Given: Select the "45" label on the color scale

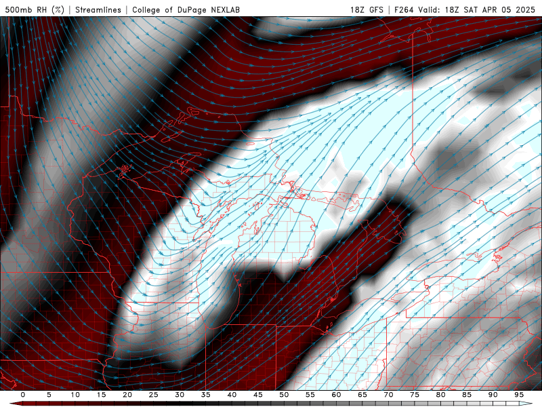Looking at the screenshot, I should (258, 395).
